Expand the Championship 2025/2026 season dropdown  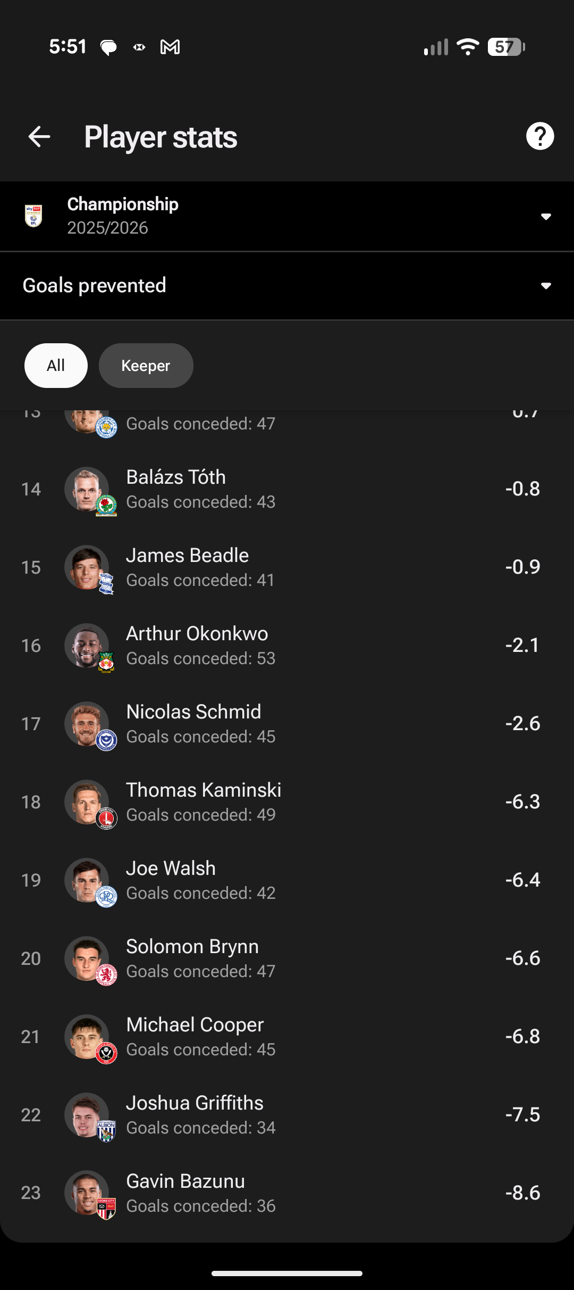tap(287, 216)
